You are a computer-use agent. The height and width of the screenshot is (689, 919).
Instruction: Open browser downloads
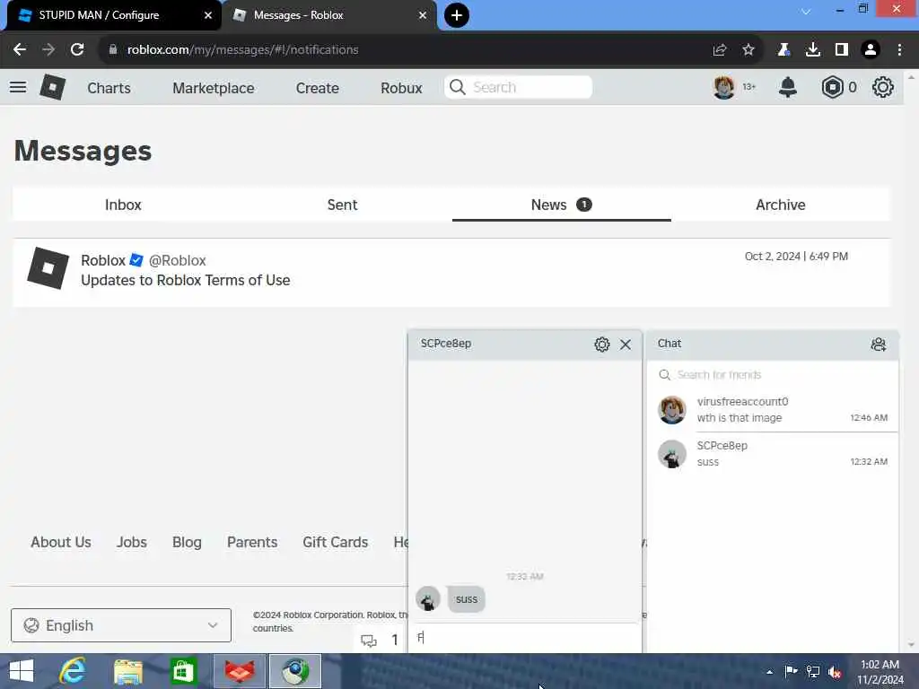pyautogui.click(x=813, y=50)
